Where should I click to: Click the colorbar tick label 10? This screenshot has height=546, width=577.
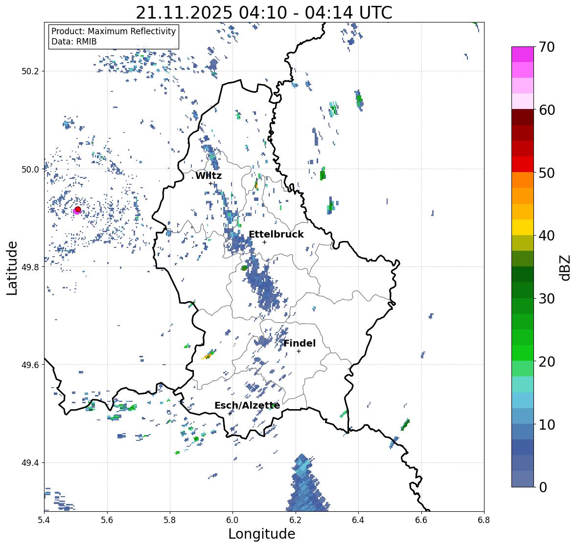tap(547, 424)
